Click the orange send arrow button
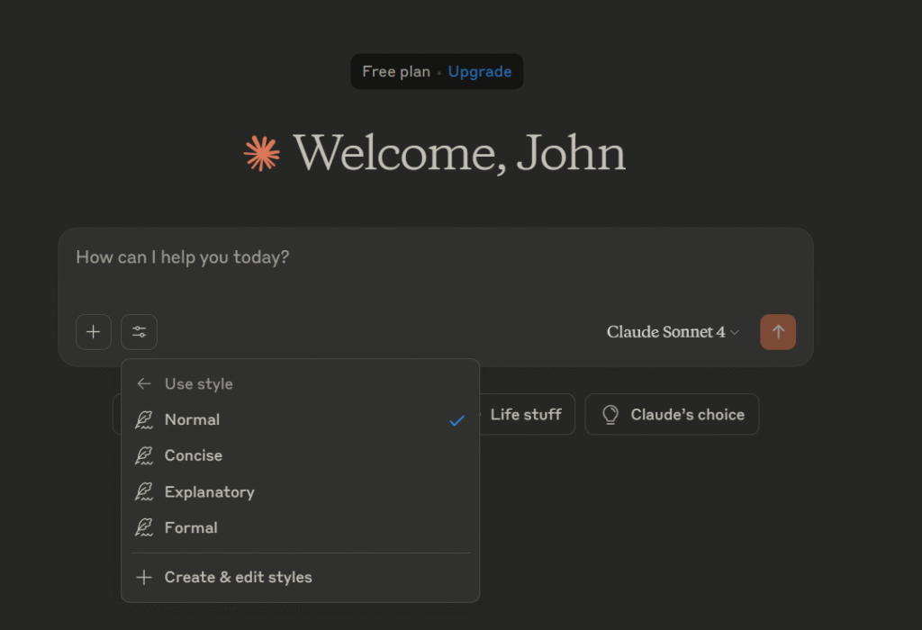 tap(777, 332)
